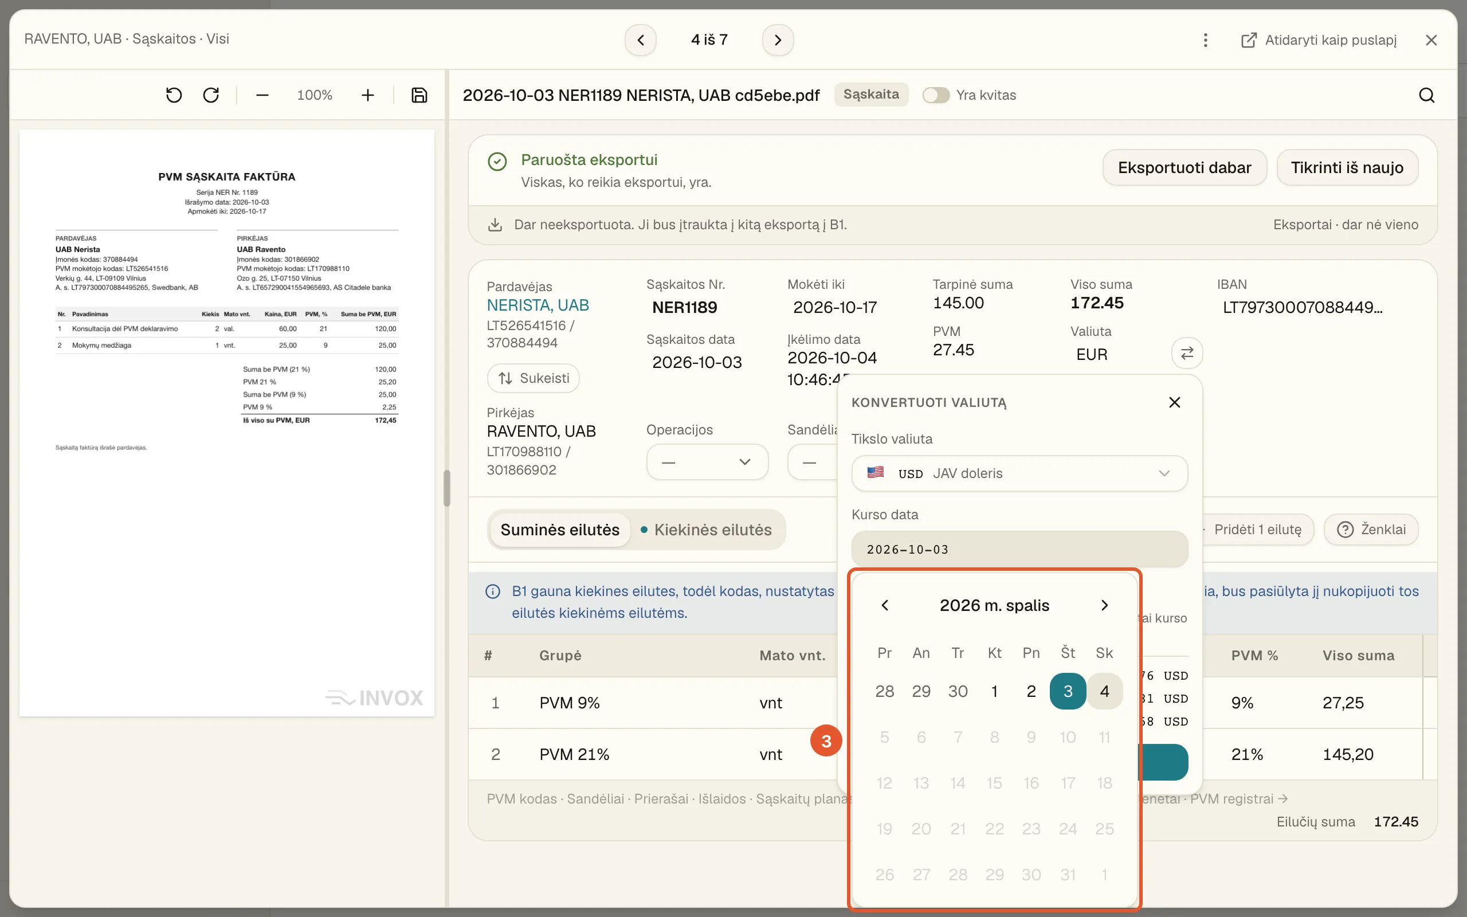1467x917 pixels.
Task: Toggle the Yra kvitas switch
Action: pyautogui.click(x=936, y=95)
